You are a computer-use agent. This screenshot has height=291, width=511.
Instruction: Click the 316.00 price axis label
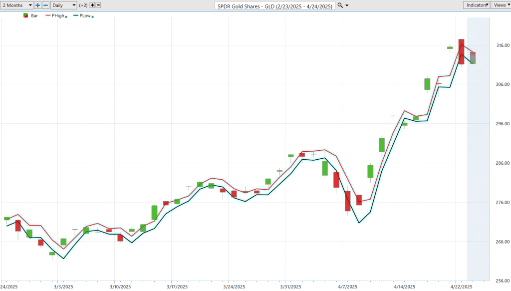tap(503, 45)
